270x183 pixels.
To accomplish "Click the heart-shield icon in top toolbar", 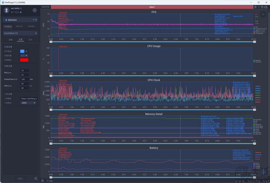I will (x=255, y=7).
